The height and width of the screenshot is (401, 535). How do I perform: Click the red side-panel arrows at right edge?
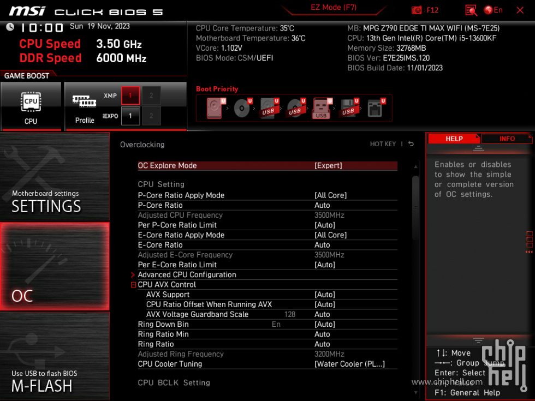coord(529,252)
